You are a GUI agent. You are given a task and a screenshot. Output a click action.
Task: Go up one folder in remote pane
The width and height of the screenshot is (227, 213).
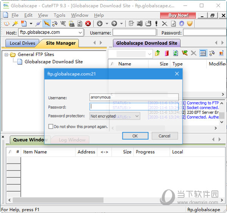pos(157,53)
